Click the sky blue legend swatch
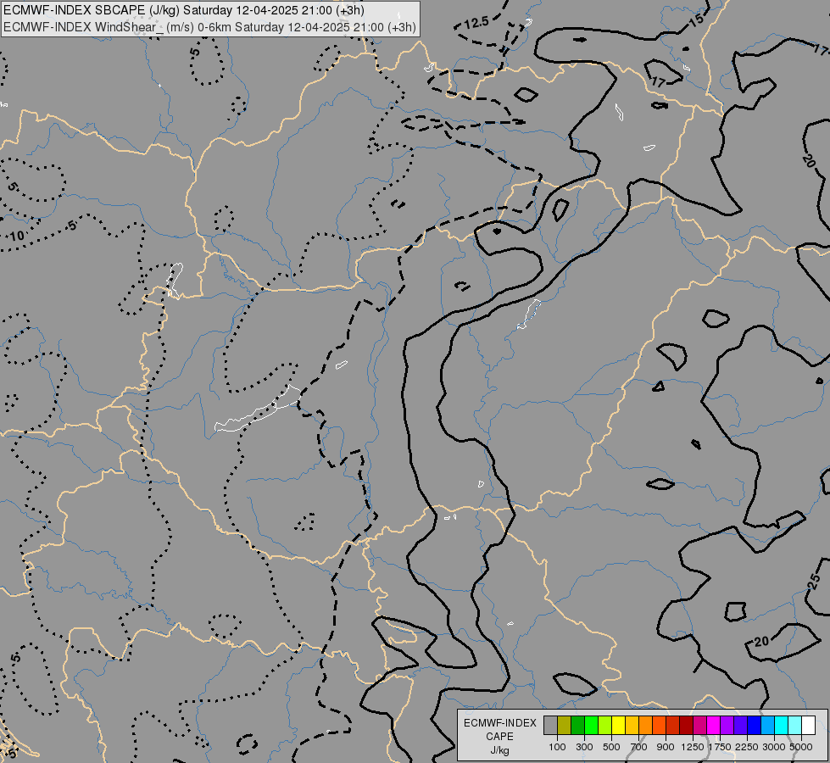This screenshot has width=830, height=763. coord(768,725)
